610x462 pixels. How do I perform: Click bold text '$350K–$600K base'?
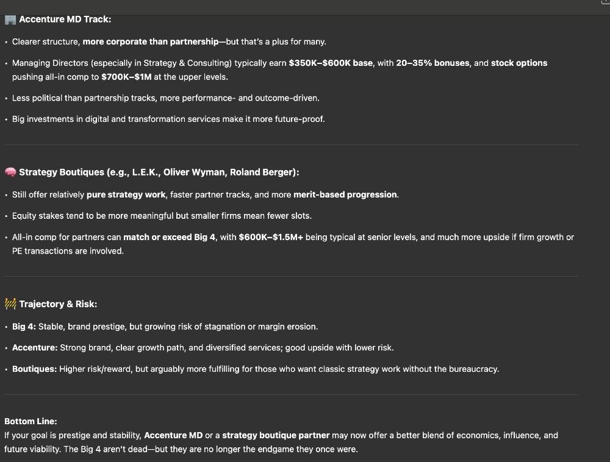[331, 63]
